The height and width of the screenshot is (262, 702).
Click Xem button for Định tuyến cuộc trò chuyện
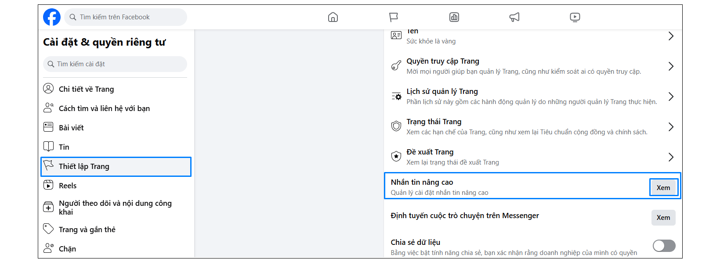(663, 218)
